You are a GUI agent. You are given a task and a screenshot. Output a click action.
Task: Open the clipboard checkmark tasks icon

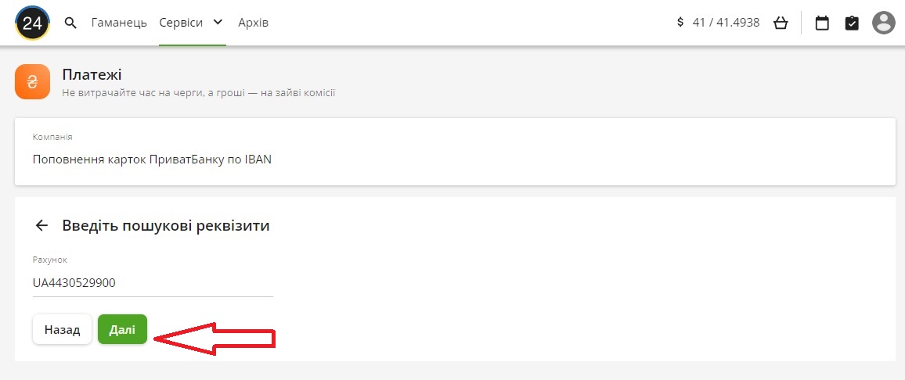coord(852,23)
